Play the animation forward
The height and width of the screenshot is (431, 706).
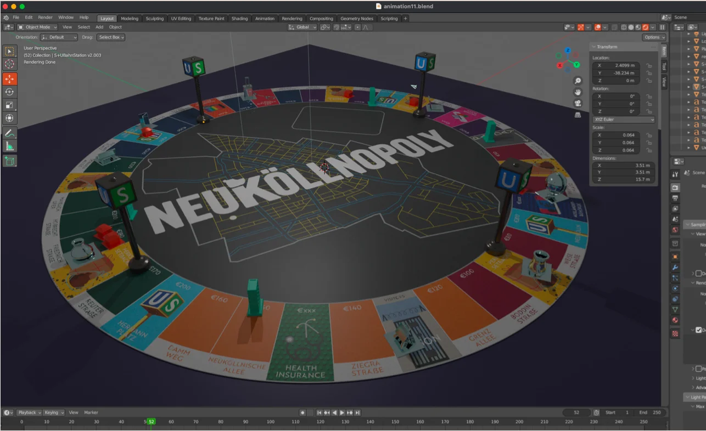point(342,412)
